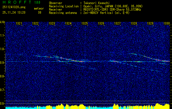Click the 0.7 kHz axis label
Screen dimensions: 172x109
pos(2,90)
